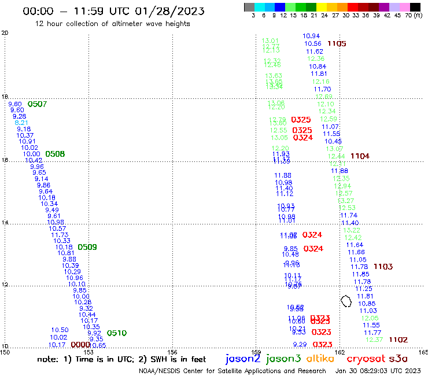Select the 'jason2' satellite legend label
The height and width of the screenshot is (376, 428).
pos(243,359)
